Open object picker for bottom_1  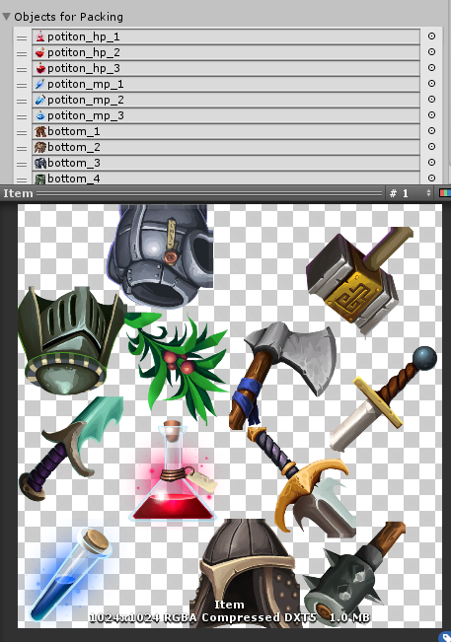(431, 130)
